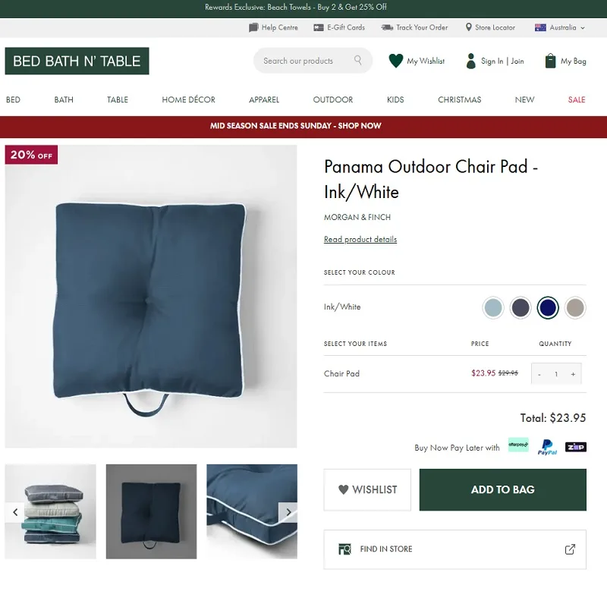Open the OUTDOOR menu
Image resolution: width=607 pixels, height=607 pixels.
click(x=333, y=99)
